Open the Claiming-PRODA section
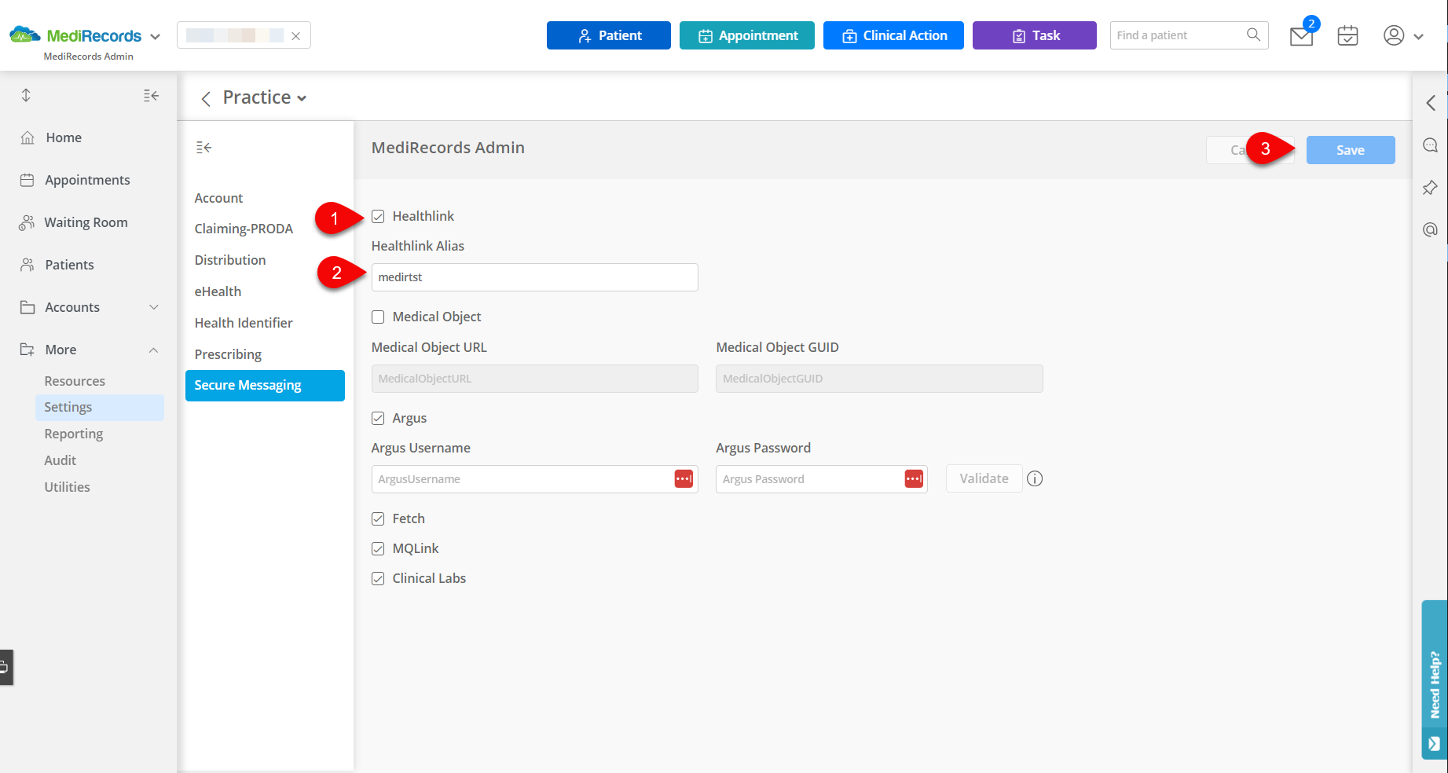 (x=244, y=229)
